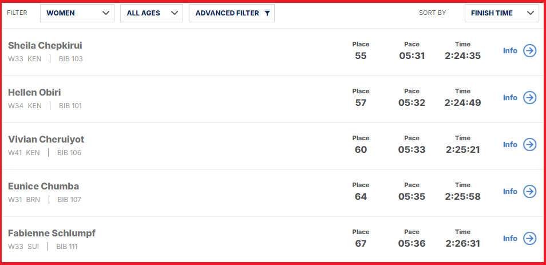Click arrow icon for Fabienne Schlumpf
This screenshot has height=265, width=546.
[529, 239]
